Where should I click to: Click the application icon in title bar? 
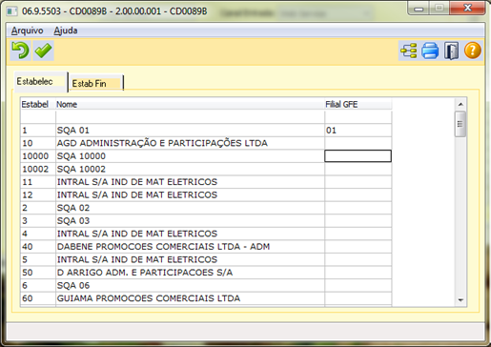pyautogui.click(x=12, y=11)
